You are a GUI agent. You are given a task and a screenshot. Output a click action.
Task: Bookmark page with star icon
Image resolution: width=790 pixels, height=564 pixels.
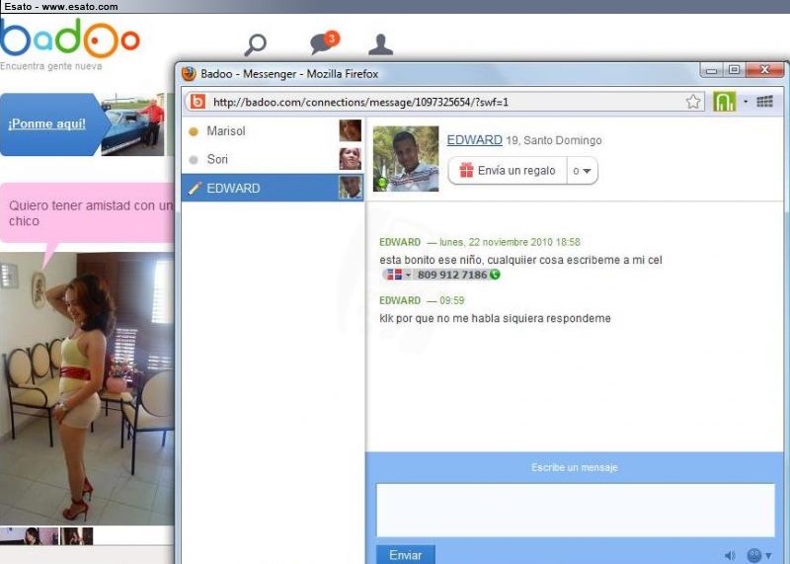coord(693,102)
